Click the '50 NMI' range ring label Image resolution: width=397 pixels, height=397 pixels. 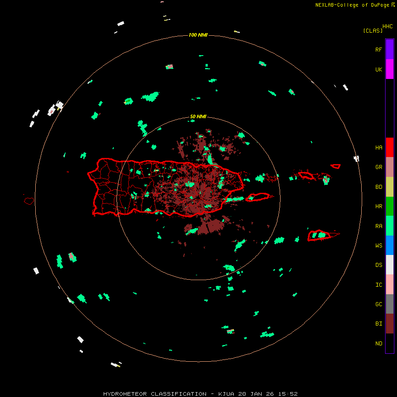click(x=198, y=117)
